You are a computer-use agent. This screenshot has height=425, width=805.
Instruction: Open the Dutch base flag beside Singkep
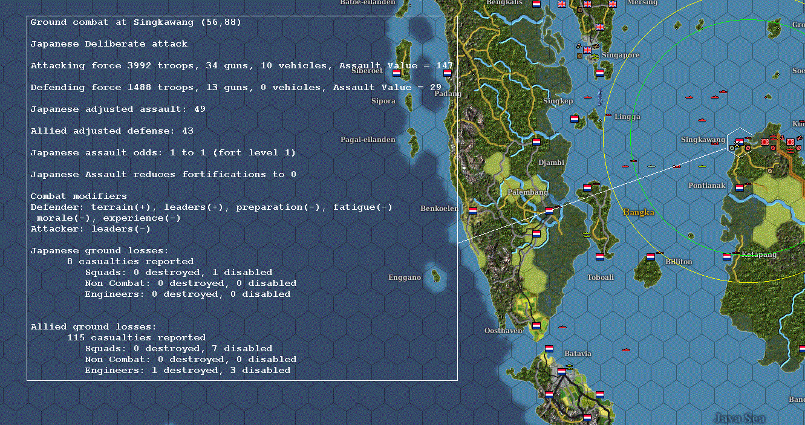575,118
